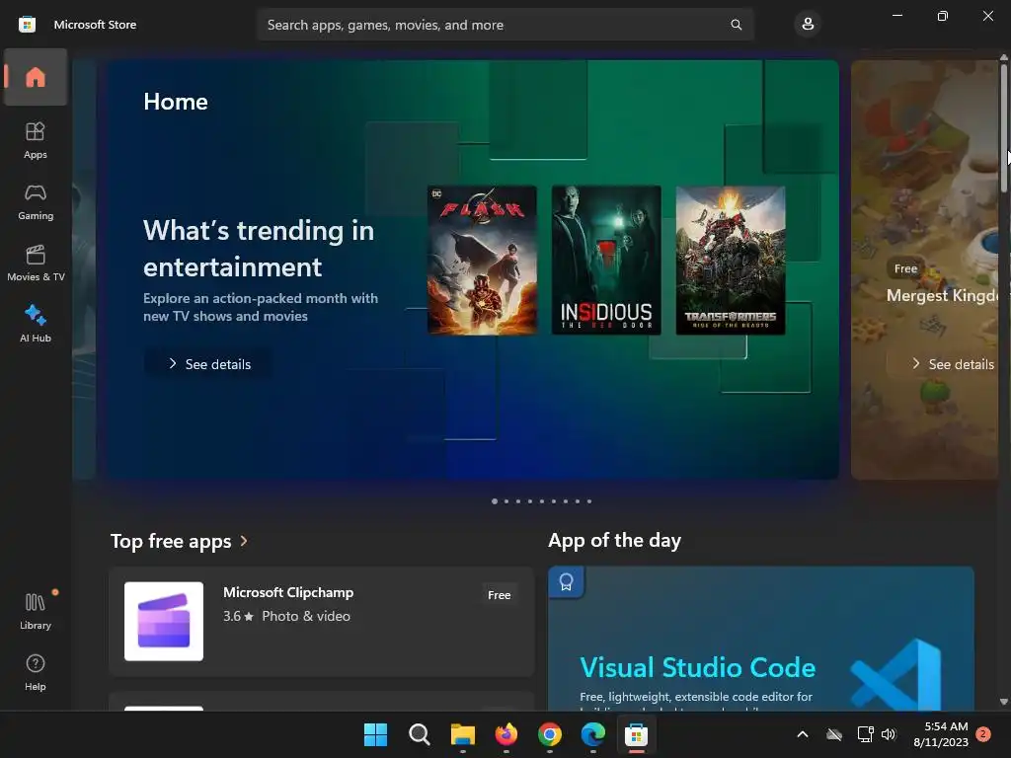Image resolution: width=1011 pixels, height=758 pixels.
Task: Open Help in the sidebar
Action: [36, 672]
